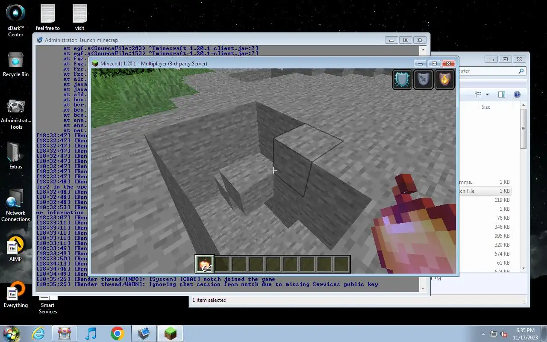Change the view in Explorer window
The height and width of the screenshot is (342, 547).
point(478,94)
